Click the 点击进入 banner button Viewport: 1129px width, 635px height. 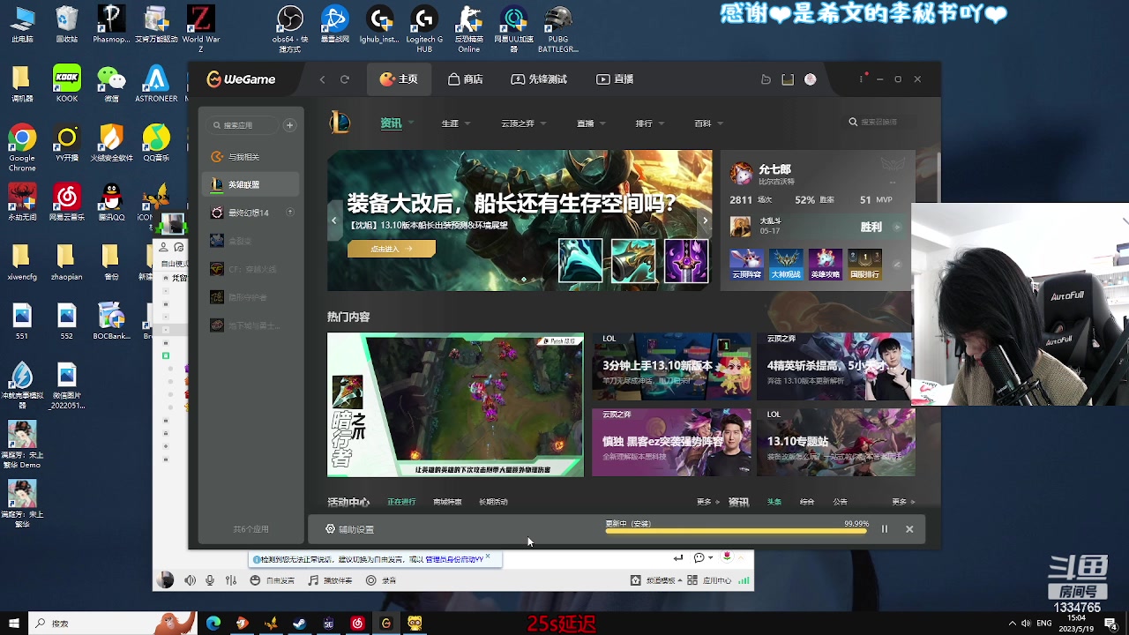coord(391,249)
